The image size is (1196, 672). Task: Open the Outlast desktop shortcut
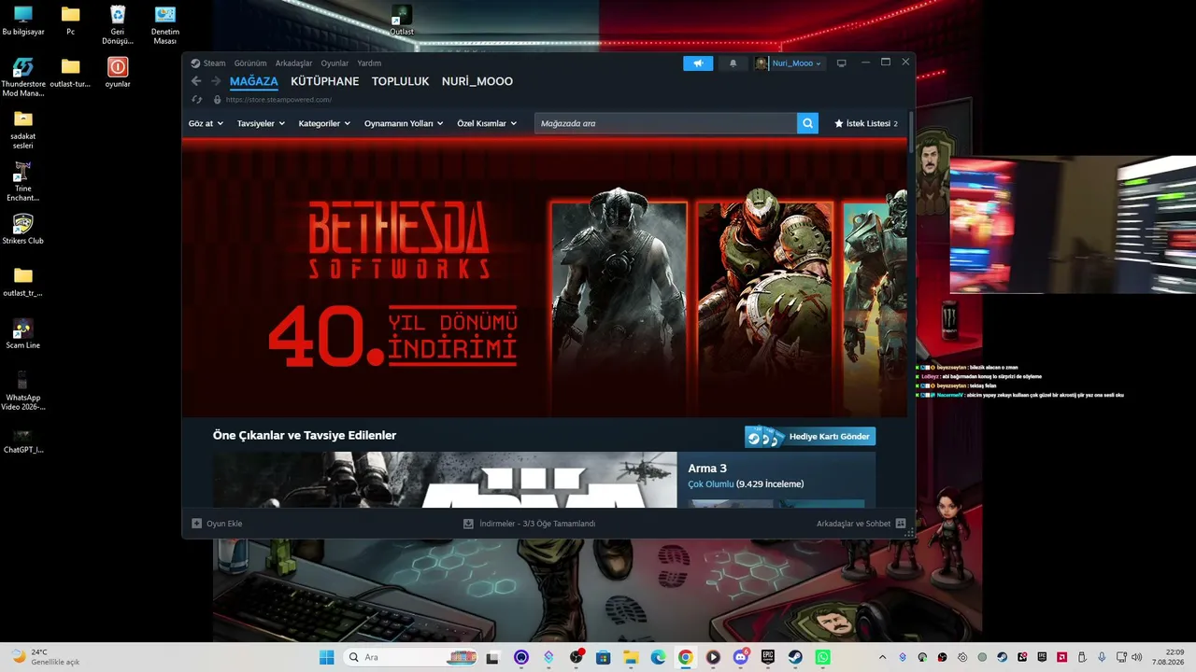pyautogui.click(x=401, y=19)
